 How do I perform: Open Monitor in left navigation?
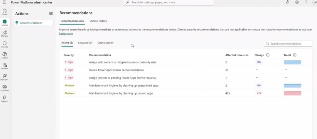[x=4, y=66]
